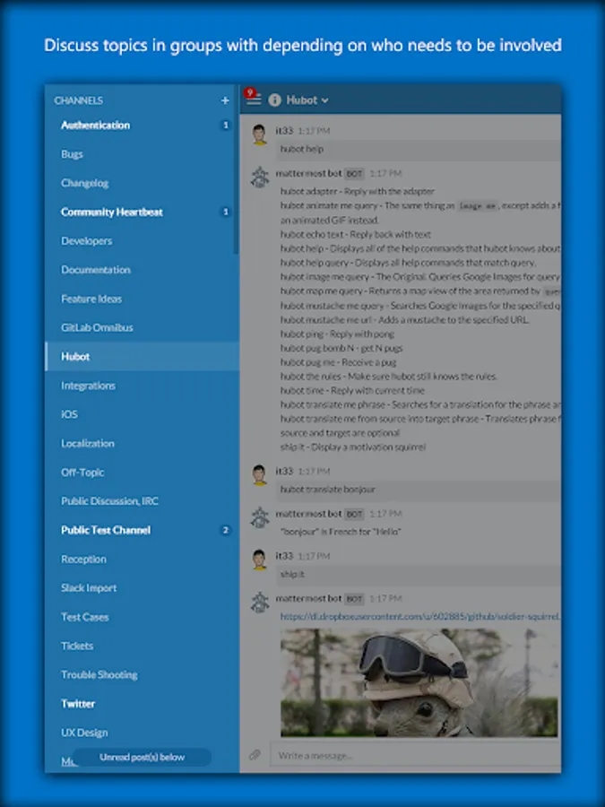Viewport: 605px width, 807px height.
Task: Click the BOT tag on bonjour reply
Action: 354,514
